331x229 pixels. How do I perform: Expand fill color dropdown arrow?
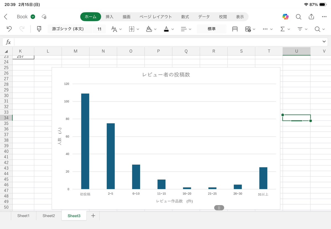click(x=155, y=29)
